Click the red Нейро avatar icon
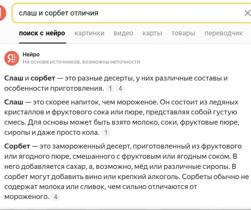Screen dimensions: 251x210 click(12, 58)
